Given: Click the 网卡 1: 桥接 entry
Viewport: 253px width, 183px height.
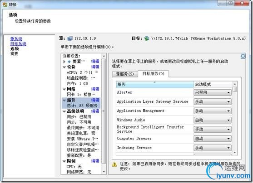Looking at the screenshot, I should pyautogui.click(x=81, y=95).
